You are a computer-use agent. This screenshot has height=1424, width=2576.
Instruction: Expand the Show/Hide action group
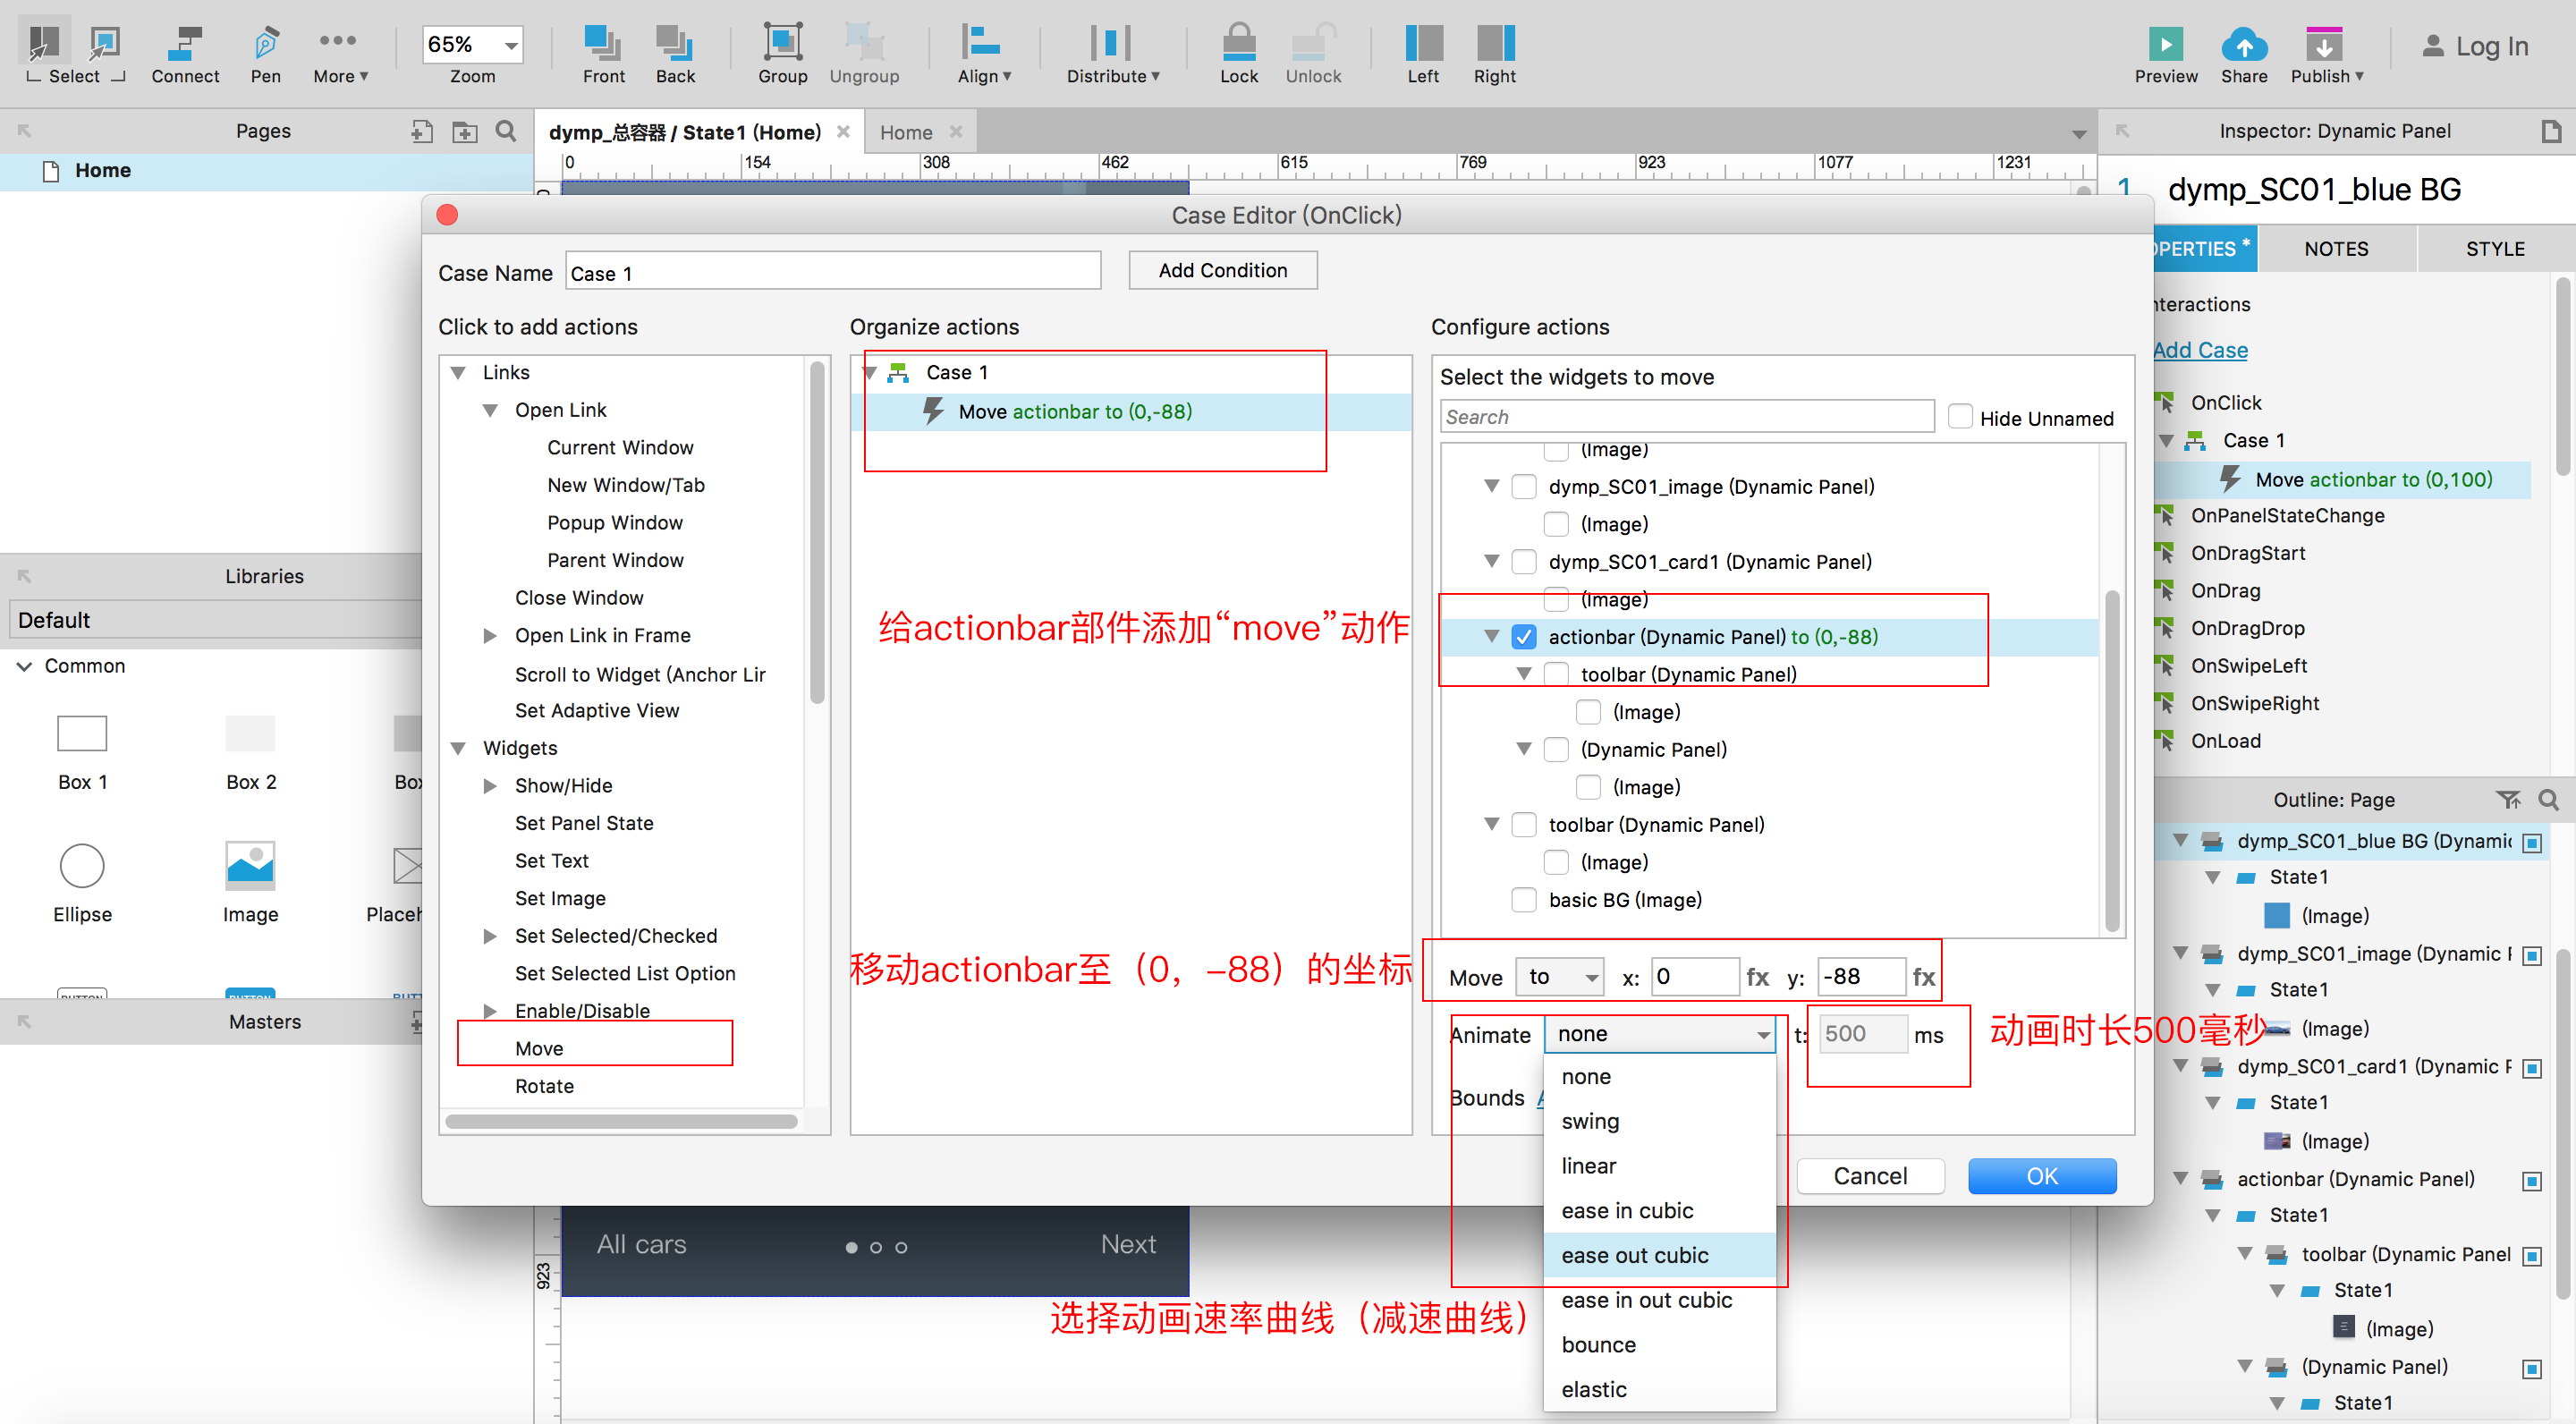(490, 786)
